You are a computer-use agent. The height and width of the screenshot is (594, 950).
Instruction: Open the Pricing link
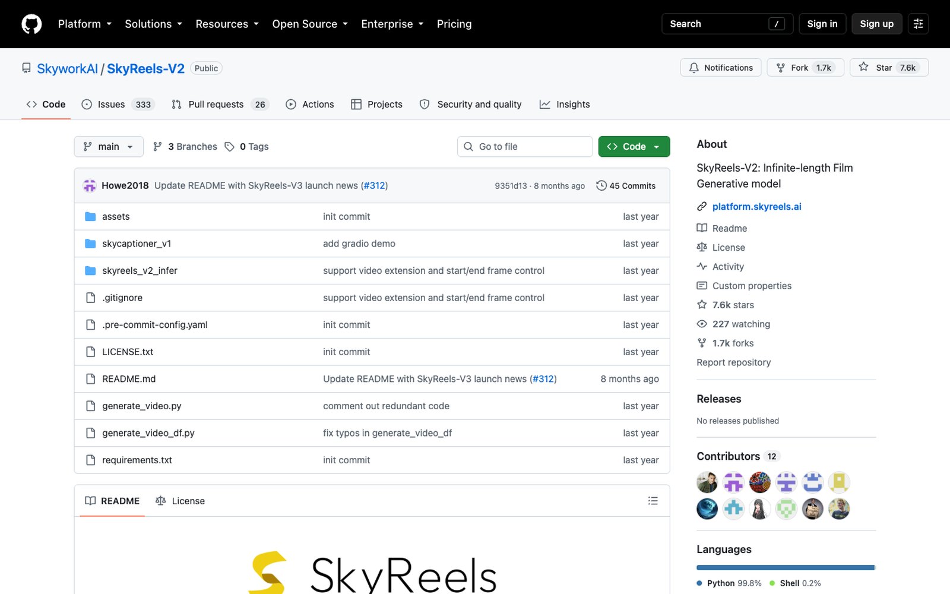(454, 24)
